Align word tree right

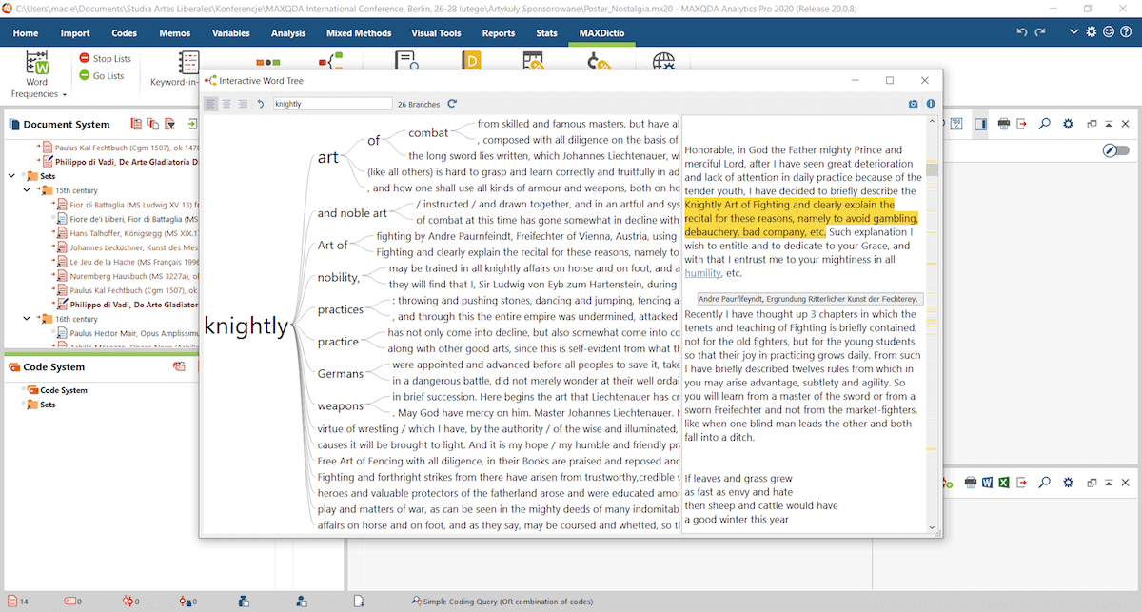coord(243,104)
